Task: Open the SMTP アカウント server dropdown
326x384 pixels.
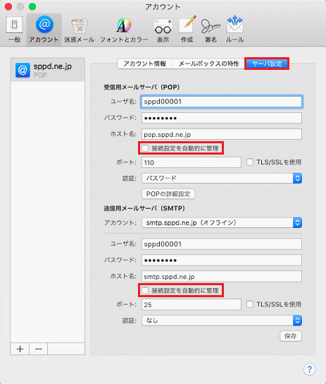Action: tap(222, 222)
